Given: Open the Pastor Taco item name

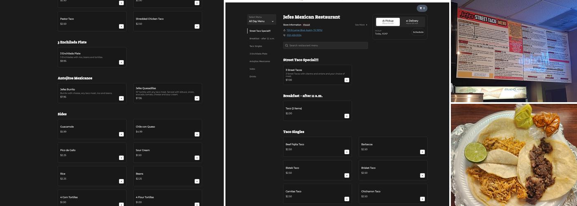Looking at the screenshot, I should coord(67,19).
